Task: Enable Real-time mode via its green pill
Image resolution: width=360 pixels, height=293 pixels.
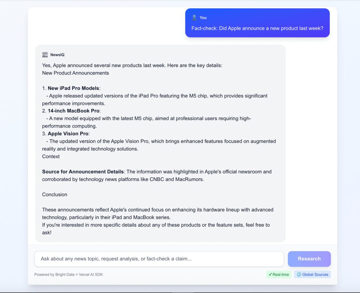Action: [x=279, y=274]
